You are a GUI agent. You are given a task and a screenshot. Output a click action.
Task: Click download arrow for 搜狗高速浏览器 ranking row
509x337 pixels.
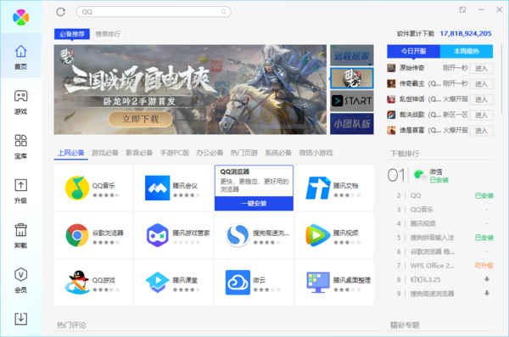click(x=487, y=293)
